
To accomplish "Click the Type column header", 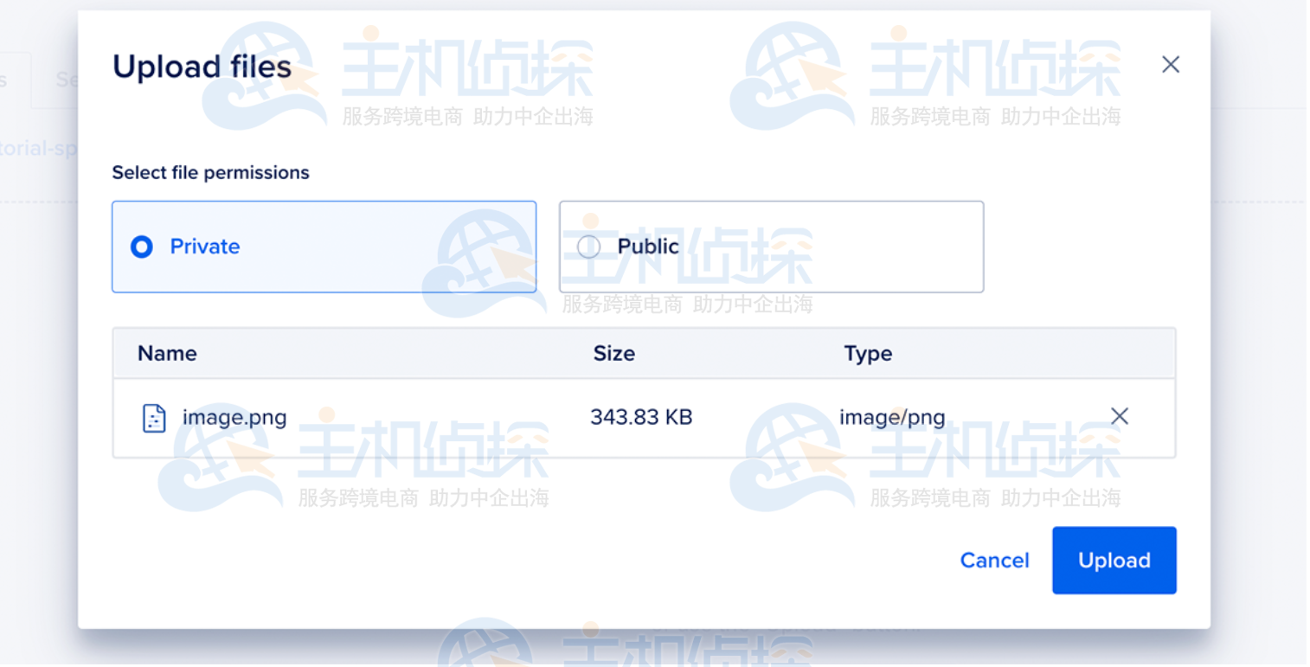I will 868,353.
